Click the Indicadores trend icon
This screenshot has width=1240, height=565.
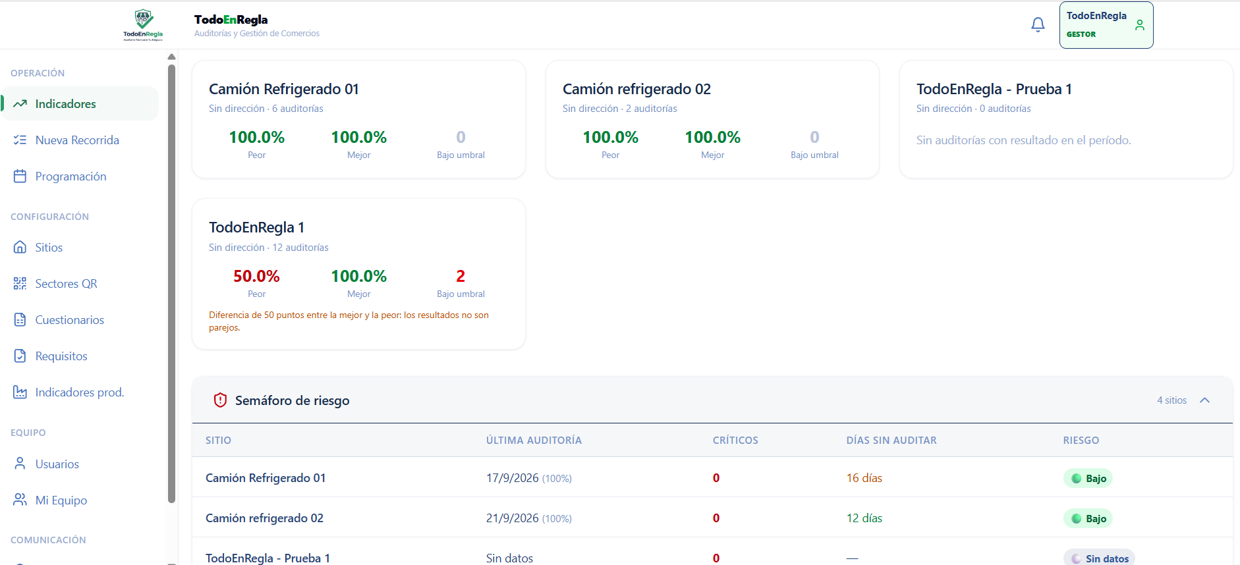(20, 104)
